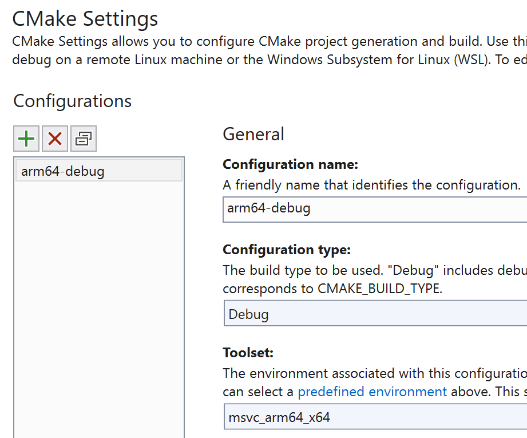Viewport: 527px width, 438px height.
Task: Open the Toolset combo box showing msvc_arm64_x64
Action: 375,417
